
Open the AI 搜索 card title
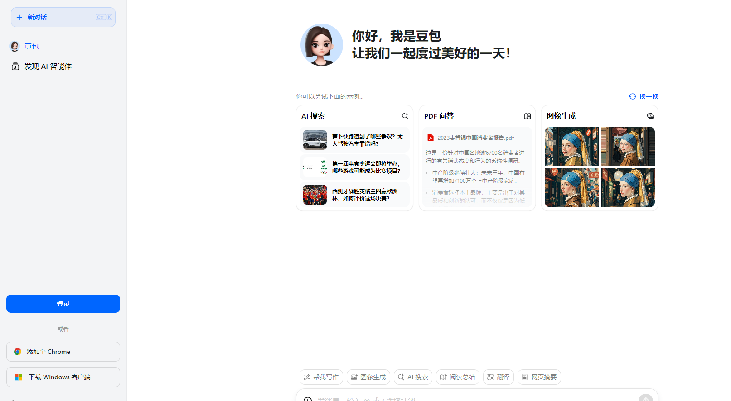313,116
